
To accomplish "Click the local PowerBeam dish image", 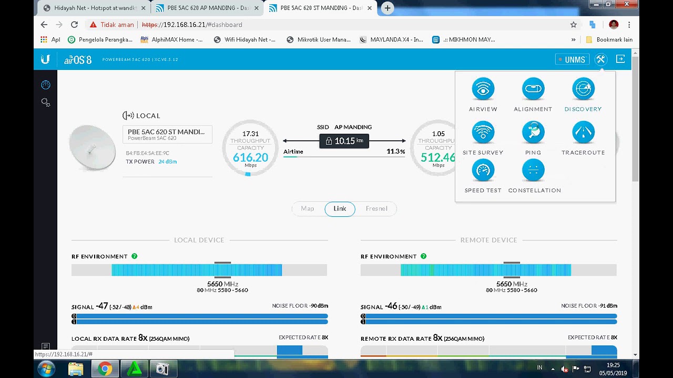I will tap(93, 148).
